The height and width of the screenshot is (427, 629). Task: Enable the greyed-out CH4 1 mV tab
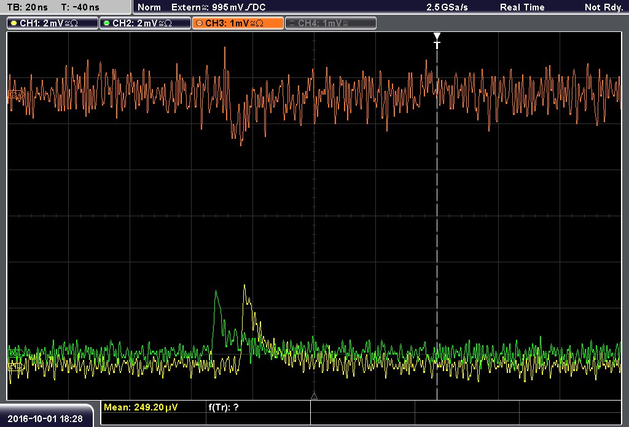pos(330,23)
